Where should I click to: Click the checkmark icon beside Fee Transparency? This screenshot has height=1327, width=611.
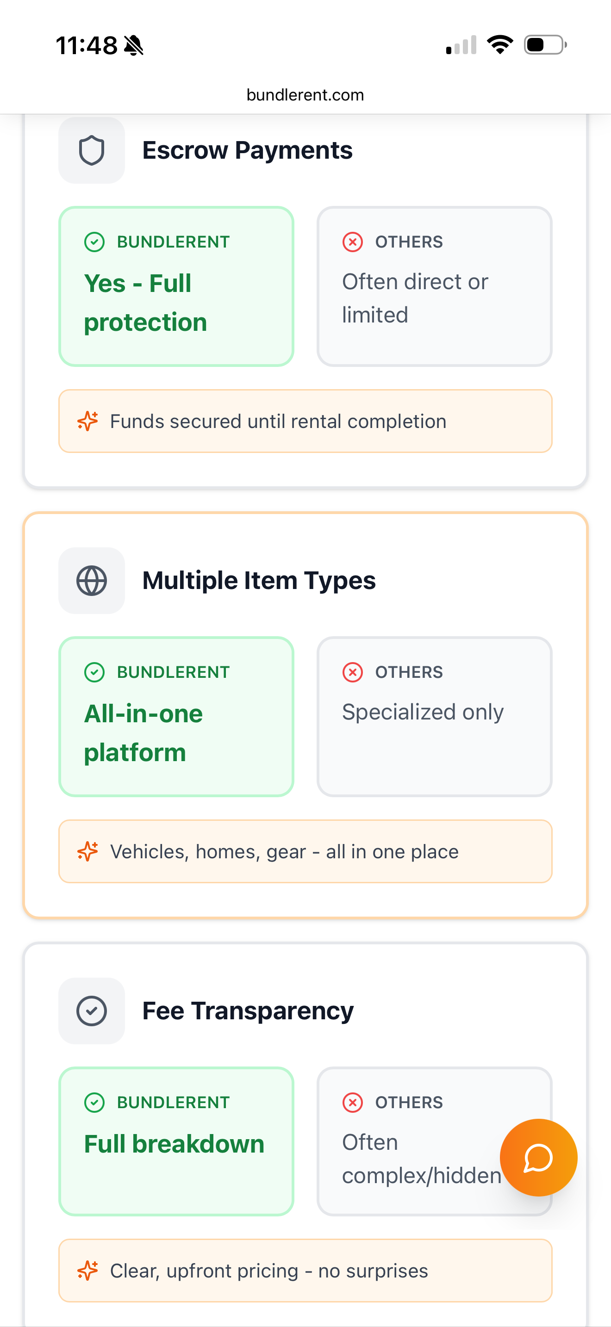coord(91,1011)
